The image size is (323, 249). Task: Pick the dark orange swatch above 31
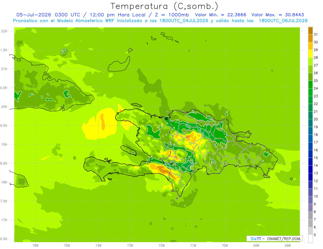[x=310, y=31]
